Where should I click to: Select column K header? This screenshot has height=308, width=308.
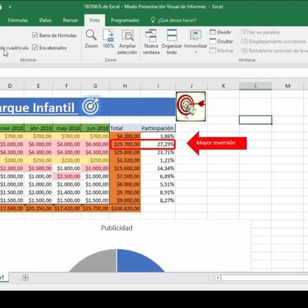pyautogui.click(x=223, y=86)
